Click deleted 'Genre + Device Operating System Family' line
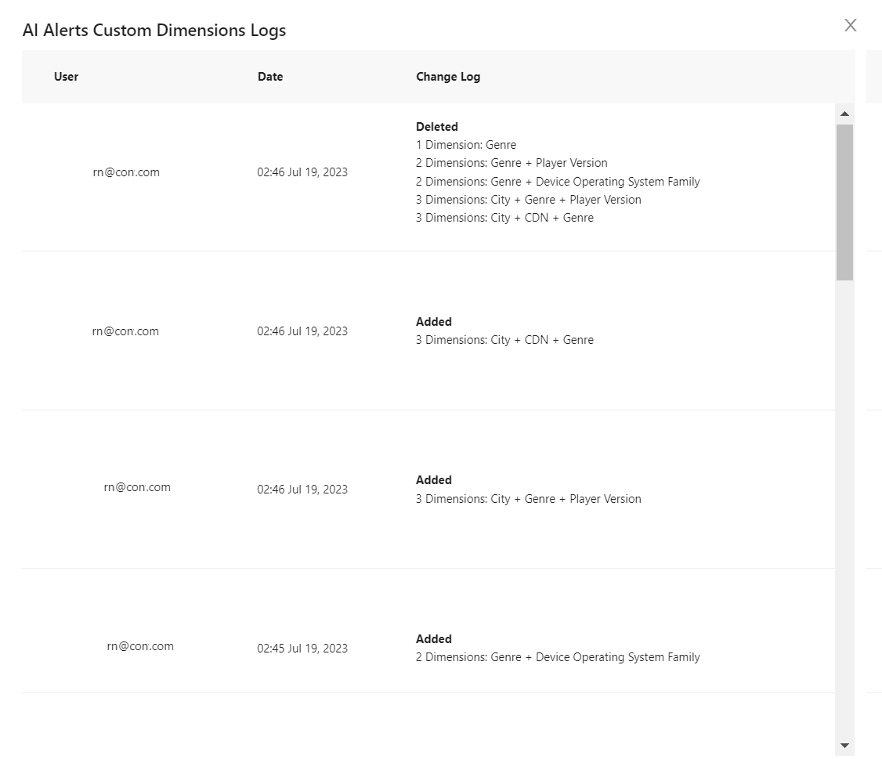Screen dimensions: 882x759 [558, 181]
